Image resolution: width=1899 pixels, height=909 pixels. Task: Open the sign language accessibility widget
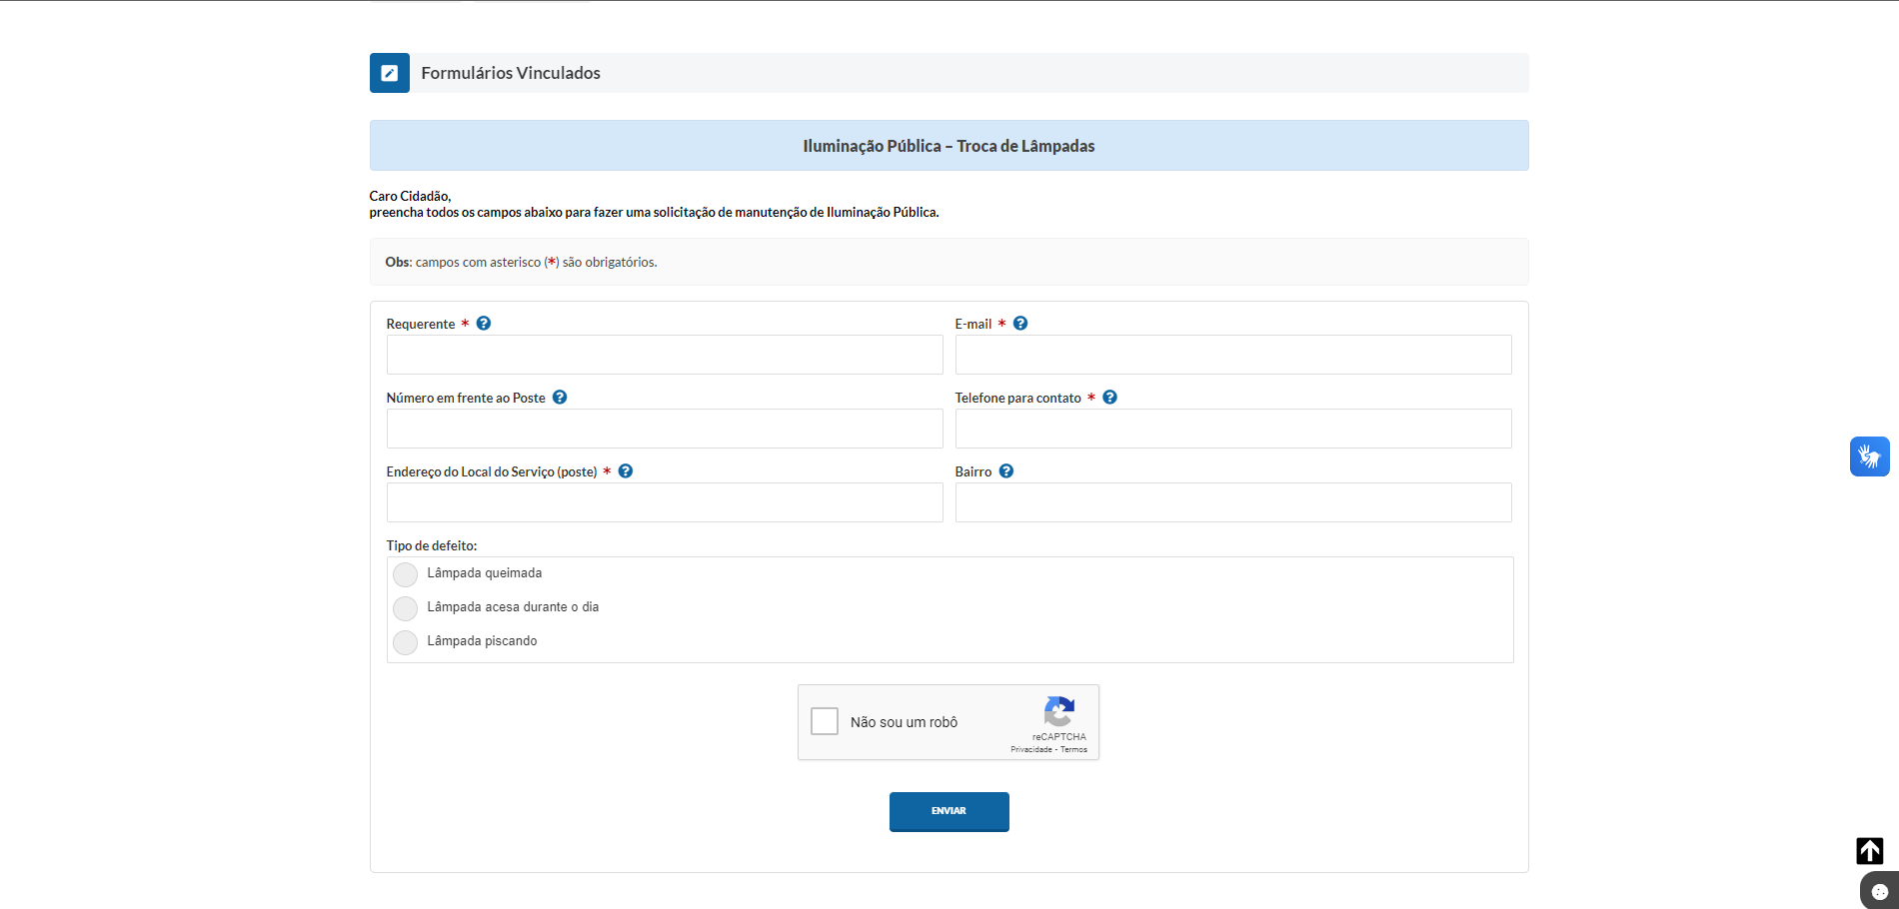pyautogui.click(x=1869, y=456)
